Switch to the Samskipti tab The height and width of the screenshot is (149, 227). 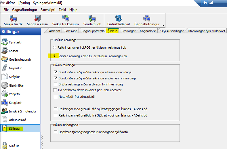71,31
